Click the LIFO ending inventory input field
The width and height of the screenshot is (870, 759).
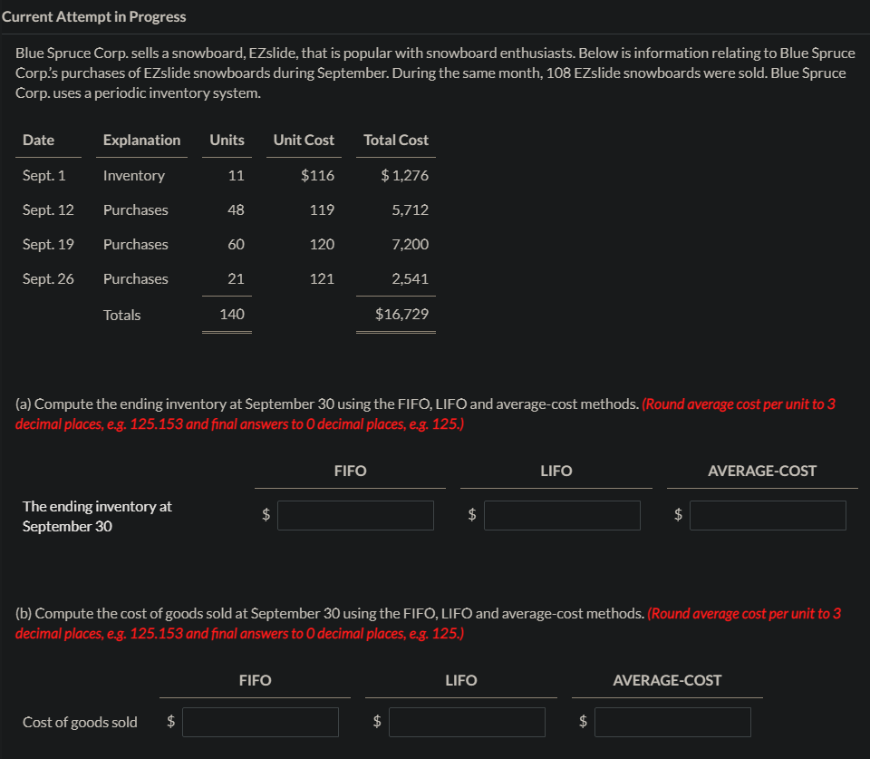pyautogui.click(x=562, y=515)
